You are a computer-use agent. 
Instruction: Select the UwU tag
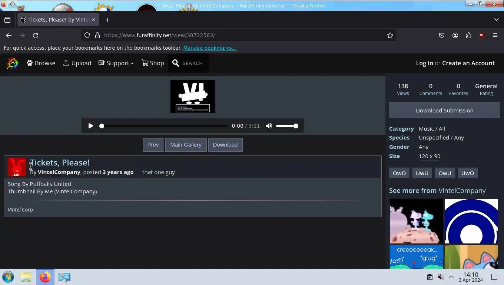[422, 173]
